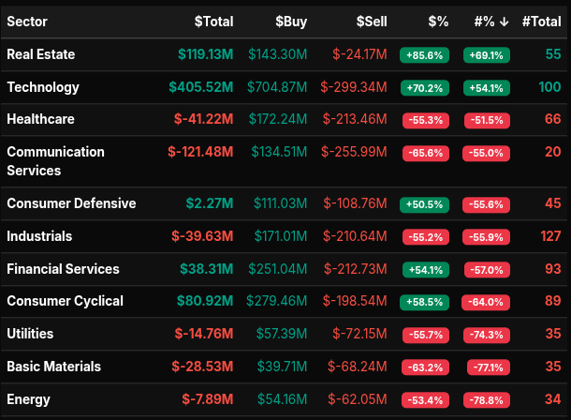The image size is (571, 420).
Task: Click the -78.8% red badge
Action: tap(487, 400)
